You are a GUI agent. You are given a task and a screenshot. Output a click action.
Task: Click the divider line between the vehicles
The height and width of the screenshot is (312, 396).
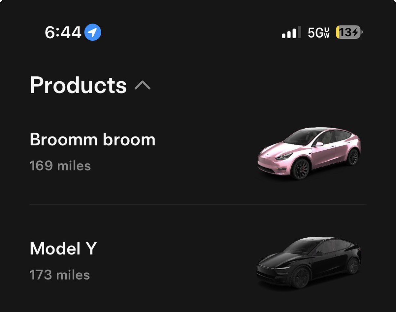tap(198, 204)
